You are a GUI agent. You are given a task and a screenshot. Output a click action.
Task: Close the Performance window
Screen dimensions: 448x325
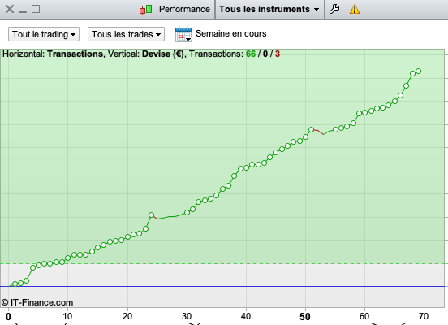[10, 9]
